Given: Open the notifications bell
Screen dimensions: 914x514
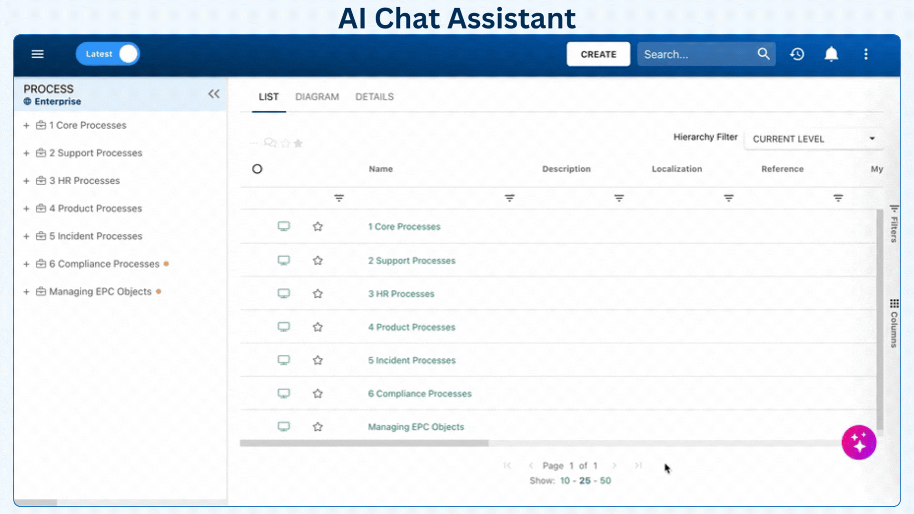Looking at the screenshot, I should [831, 54].
